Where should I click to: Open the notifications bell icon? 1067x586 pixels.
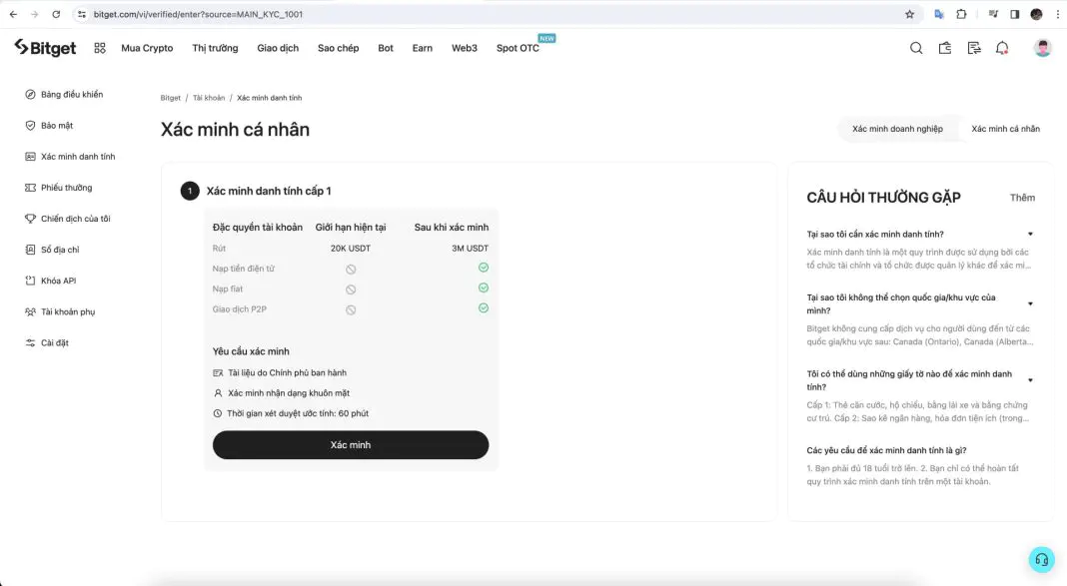click(x=1002, y=48)
